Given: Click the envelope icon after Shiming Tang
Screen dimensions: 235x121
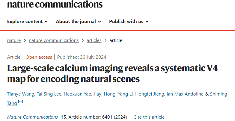Looking at the screenshot, I should [20, 102].
